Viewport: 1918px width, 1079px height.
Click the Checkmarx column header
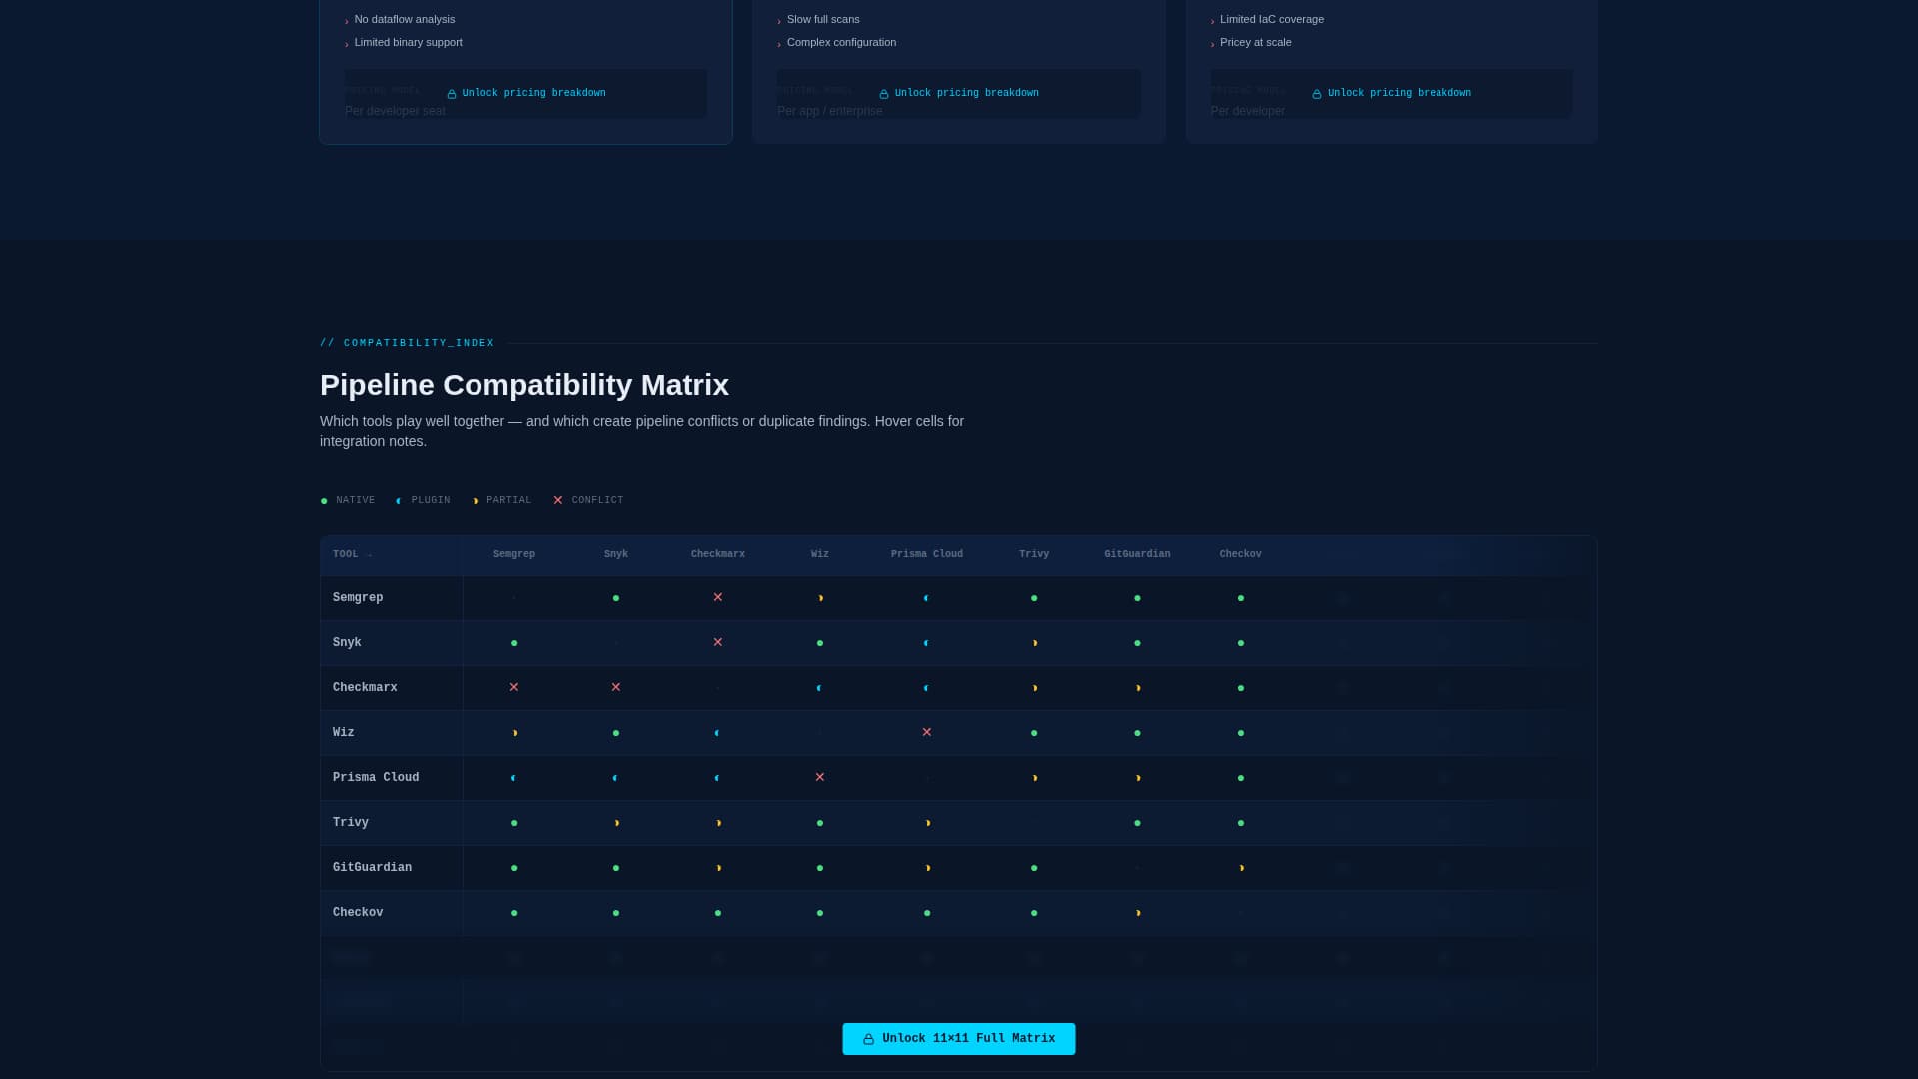(718, 554)
